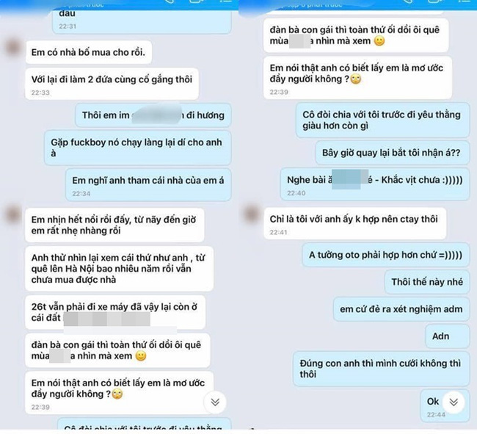
Task: Select the 'Thôi thế này nhé' message
Action: (427, 282)
